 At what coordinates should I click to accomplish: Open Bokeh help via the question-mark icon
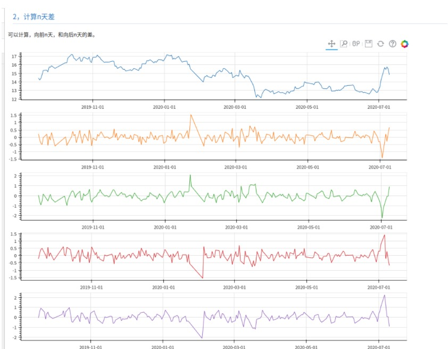(392, 44)
